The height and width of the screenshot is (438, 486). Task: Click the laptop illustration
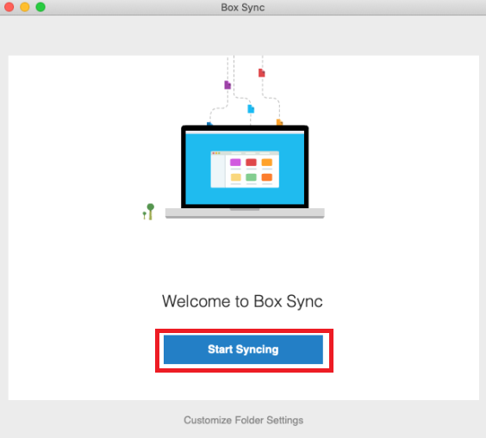(x=245, y=172)
